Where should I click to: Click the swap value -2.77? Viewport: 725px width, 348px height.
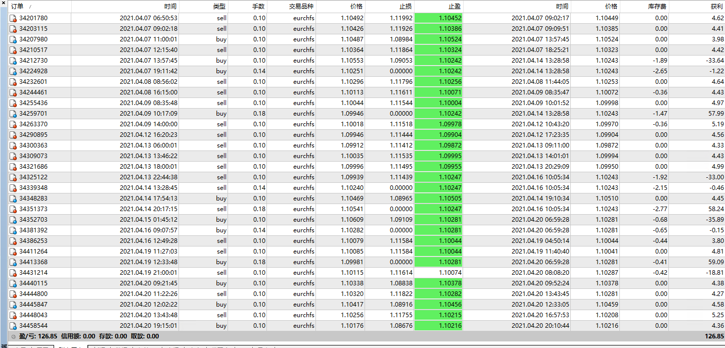point(660,209)
